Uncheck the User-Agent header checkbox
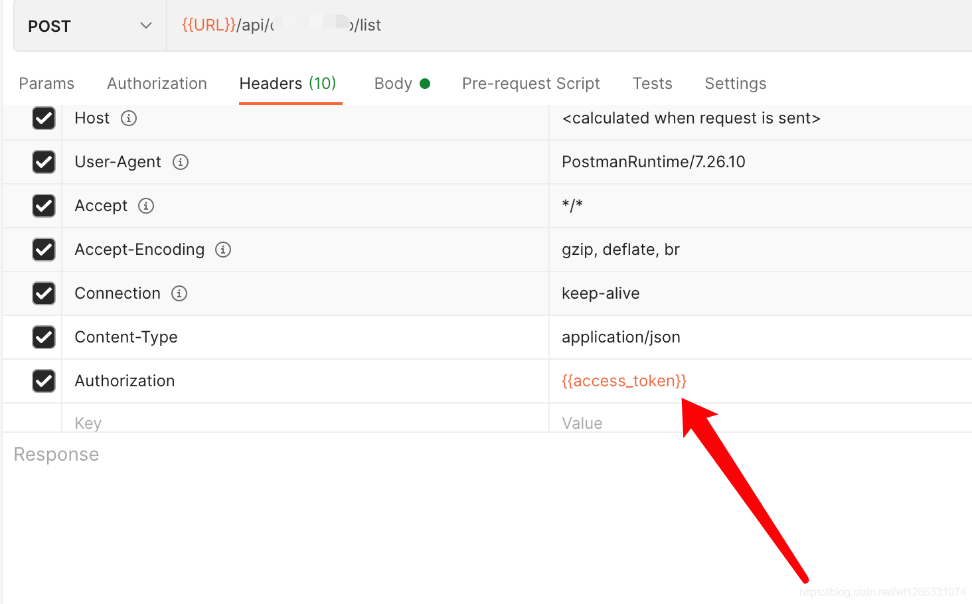 (x=44, y=162)
